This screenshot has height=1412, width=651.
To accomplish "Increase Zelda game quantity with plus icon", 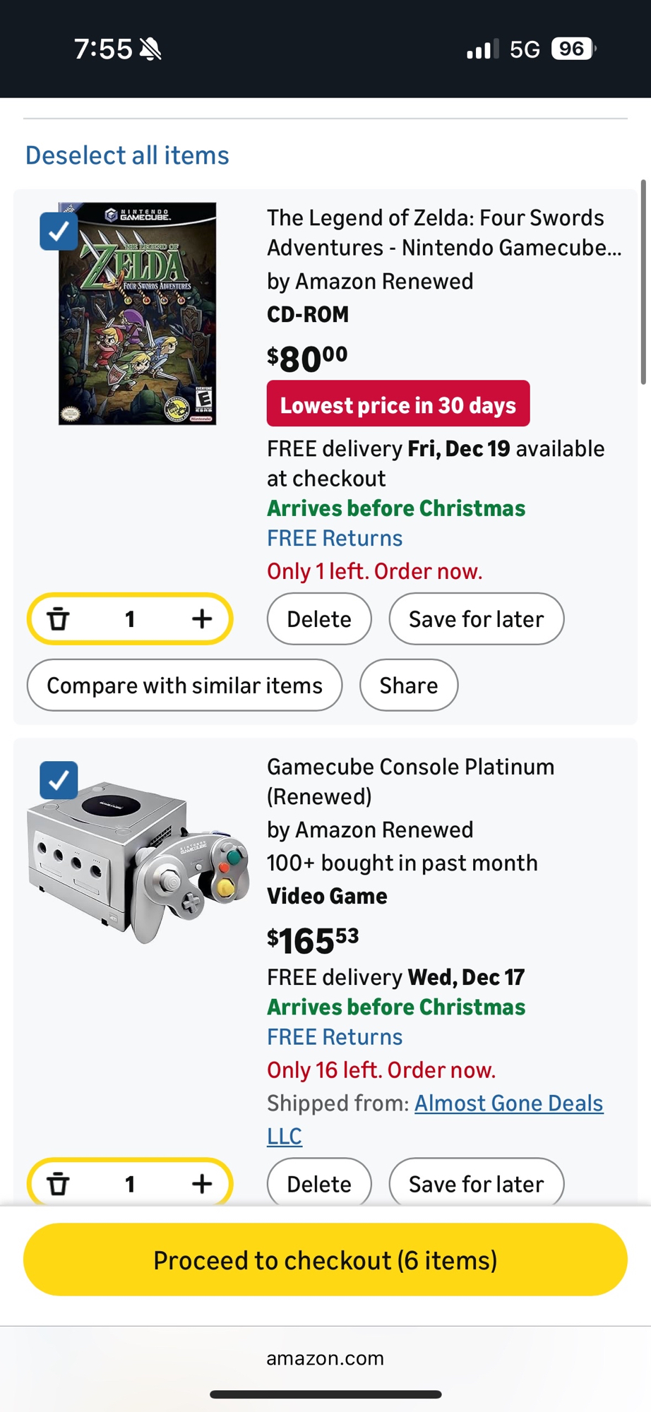I will [202, 619].
